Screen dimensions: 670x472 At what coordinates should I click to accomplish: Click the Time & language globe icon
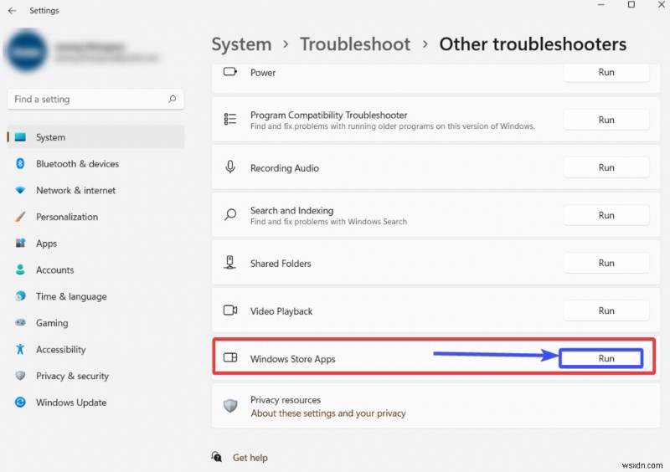[20, 296]
